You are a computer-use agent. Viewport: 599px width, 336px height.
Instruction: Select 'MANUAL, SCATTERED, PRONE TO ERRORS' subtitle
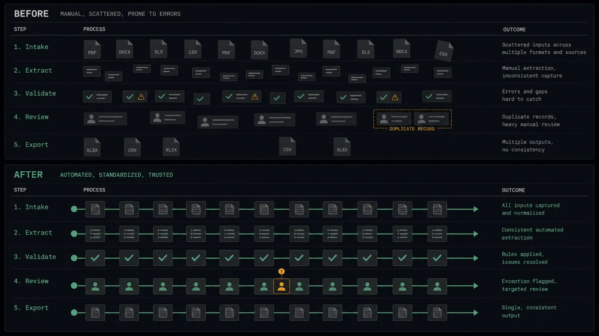[120, 14]
